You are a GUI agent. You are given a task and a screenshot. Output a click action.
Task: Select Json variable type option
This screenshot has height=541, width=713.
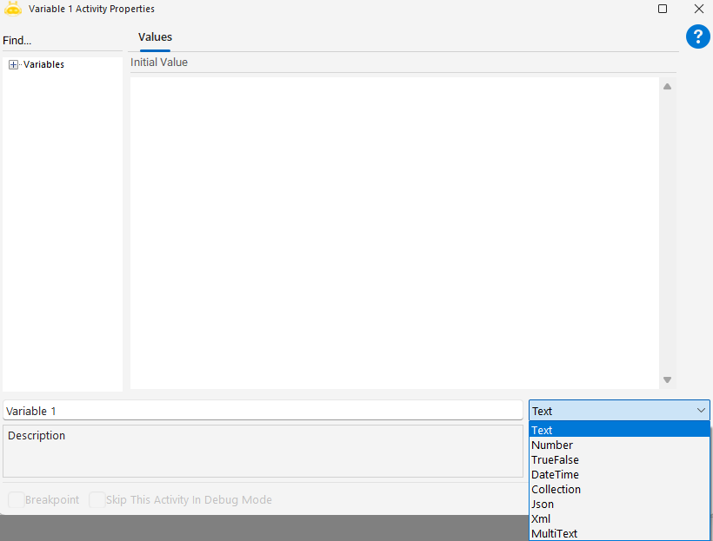(543, 505)
